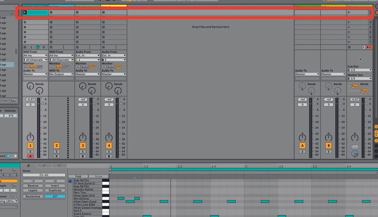Image resolution: width=378 pixels, height=217 pixels.
Task: Open the Swing 16ths groove dropdown
Action: click(x=9, y=201)
